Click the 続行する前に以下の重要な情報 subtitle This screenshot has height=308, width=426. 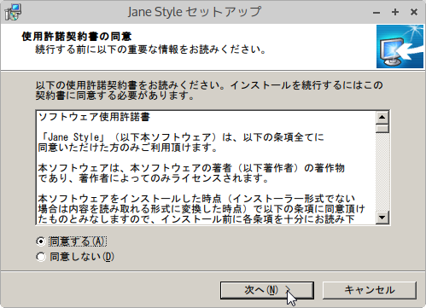[150, 49]
